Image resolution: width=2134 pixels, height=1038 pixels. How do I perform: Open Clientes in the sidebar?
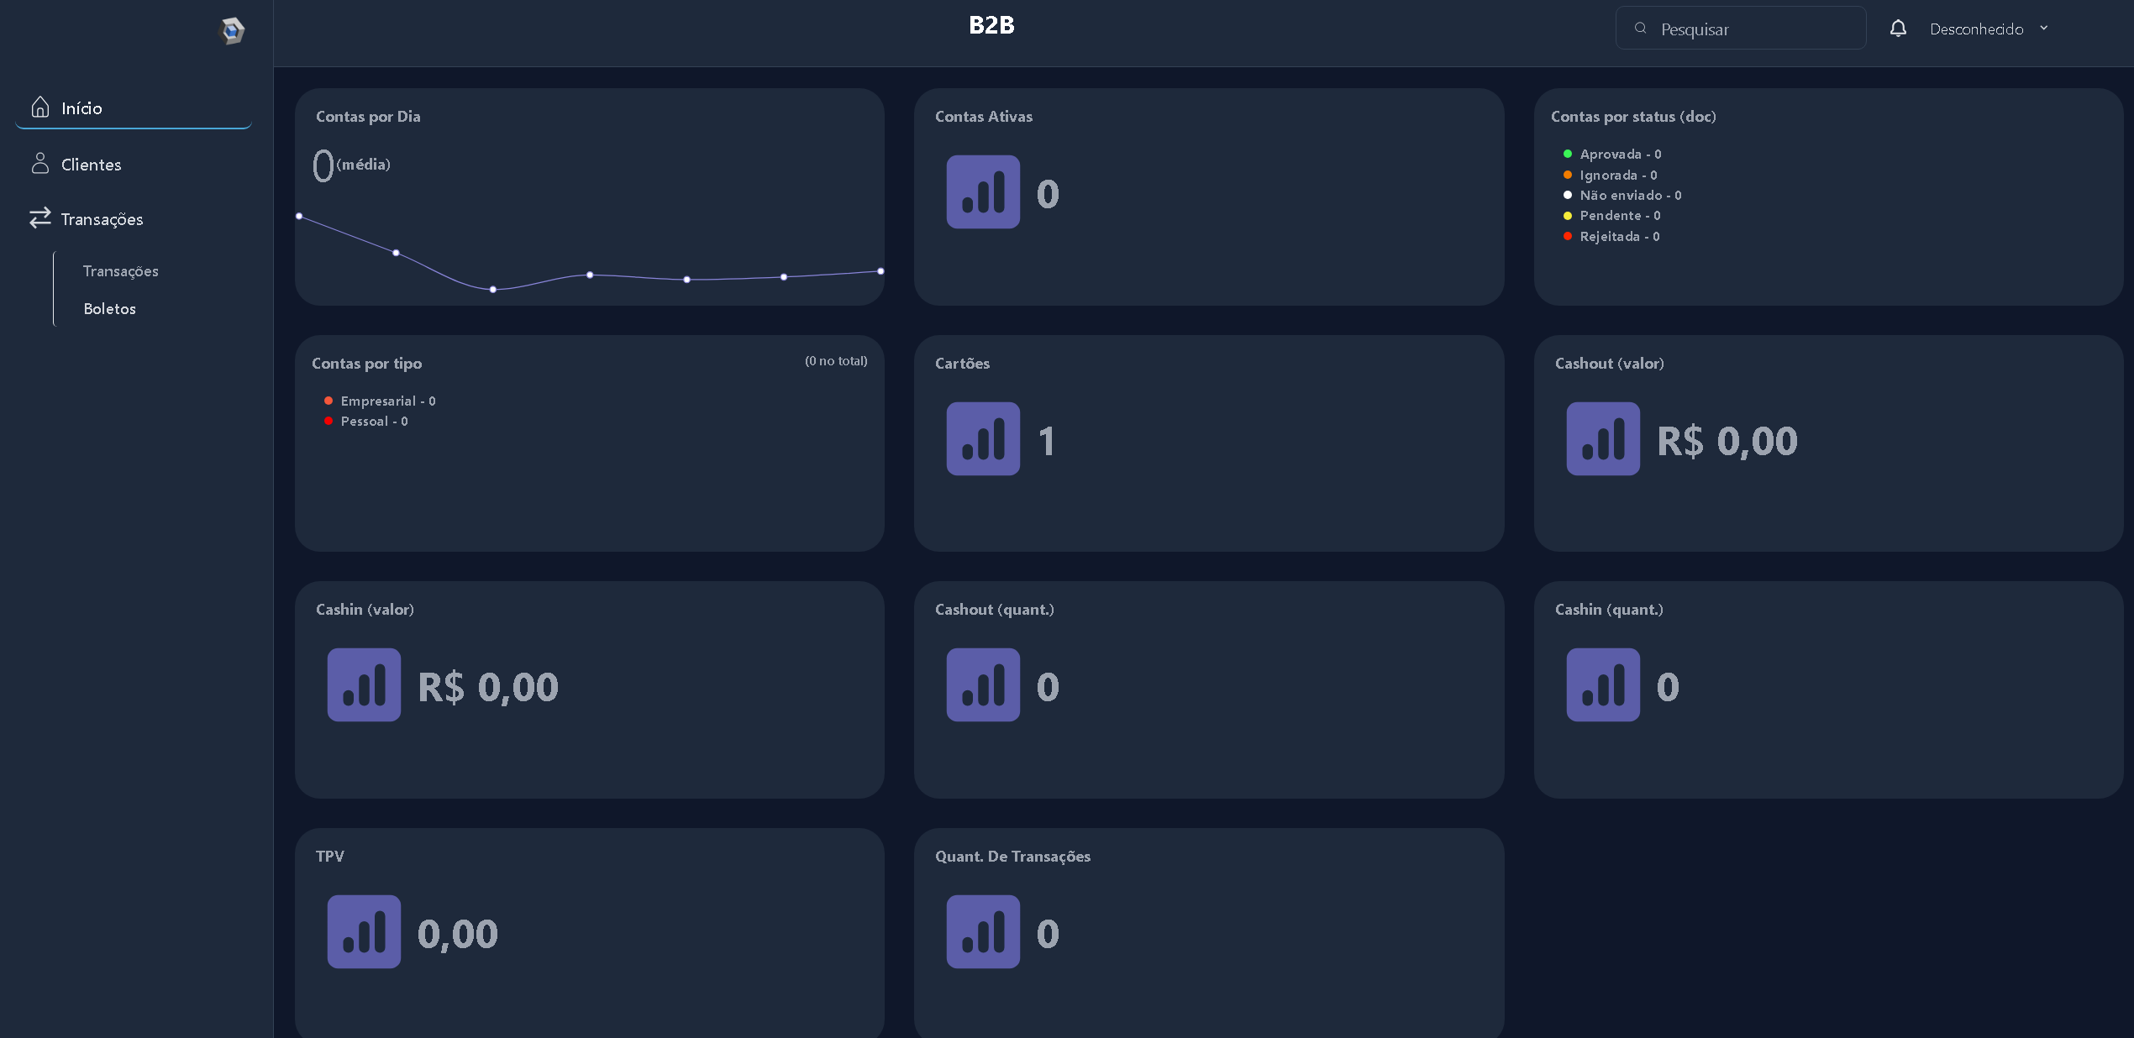coord(91,165)
